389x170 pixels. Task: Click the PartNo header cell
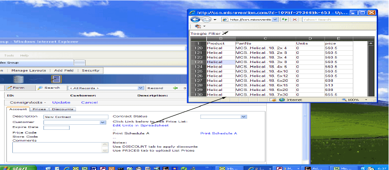coord(265,43)
